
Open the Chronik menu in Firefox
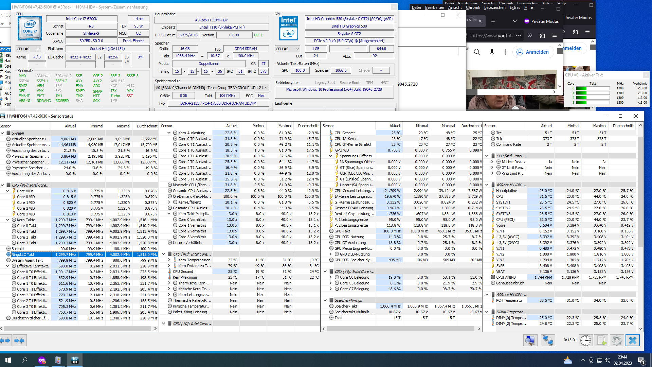point(473,7)
